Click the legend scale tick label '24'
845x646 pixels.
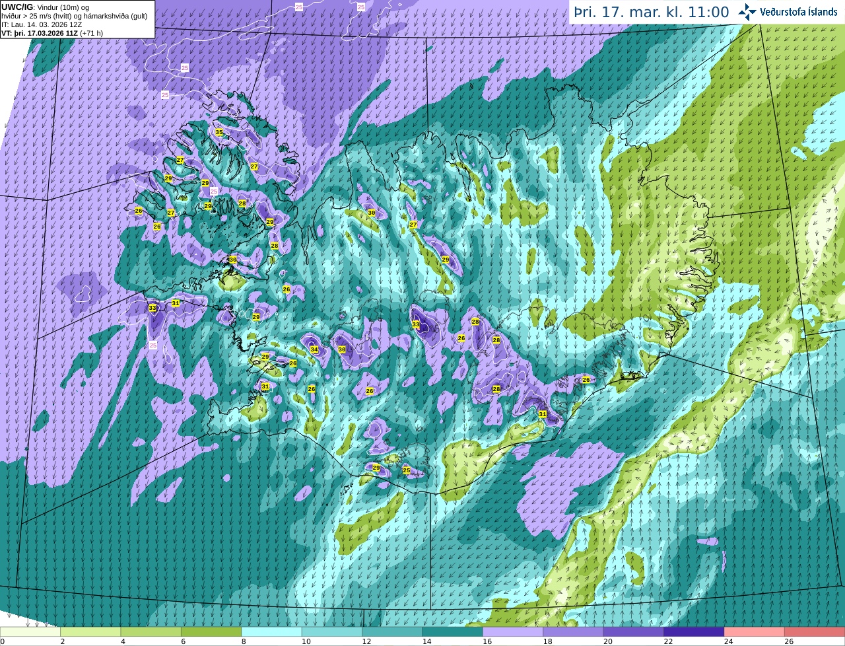(728, 641)
